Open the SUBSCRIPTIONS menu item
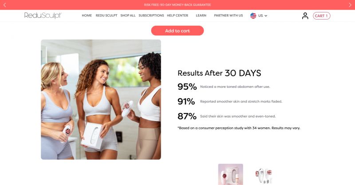 (151, 16)
